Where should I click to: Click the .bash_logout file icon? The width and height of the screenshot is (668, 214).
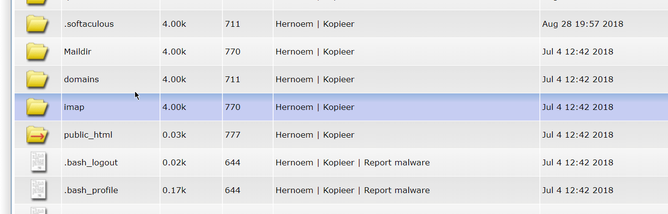[x=39, y=162]
